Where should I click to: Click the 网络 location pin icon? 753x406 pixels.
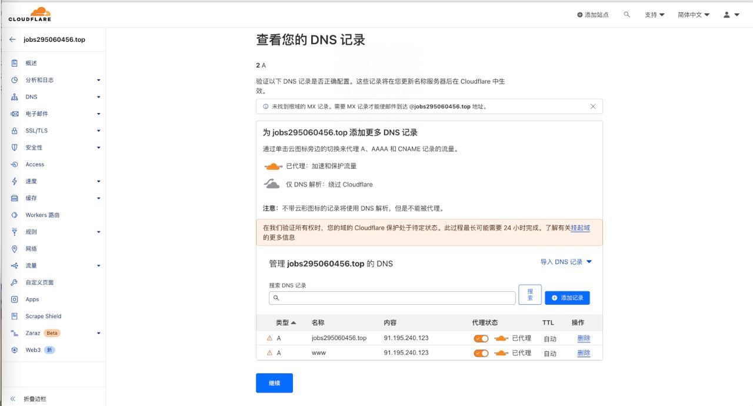15,249
